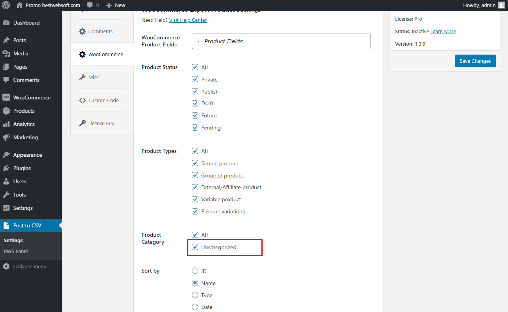Open the Settings submenu item under Post to CSV
The image size is (508, 312).
point(13,241)
